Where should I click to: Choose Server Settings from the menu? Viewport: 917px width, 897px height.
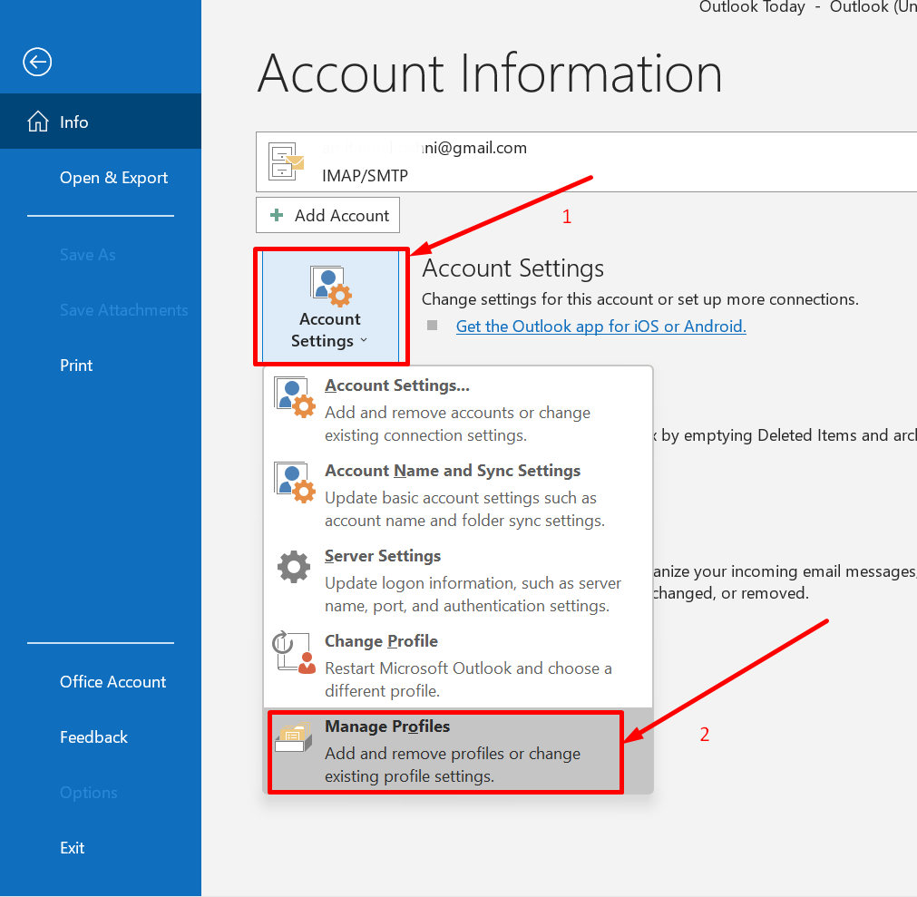point(458,580)
